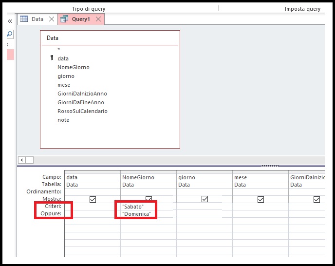Click the Tabella cell under the mese column
The height and width of the screenshot is (266, 335).
(261, 185)
